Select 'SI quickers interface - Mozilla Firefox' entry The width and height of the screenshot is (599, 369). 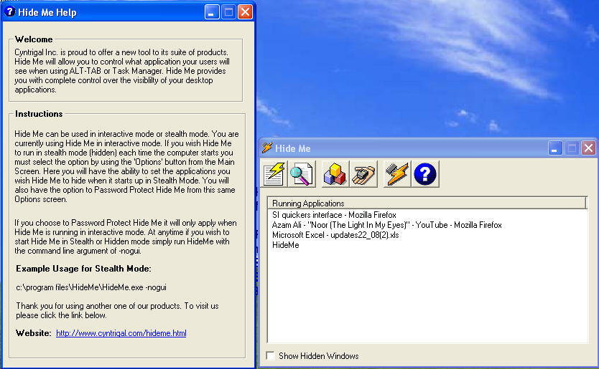click(x=334, y=215)
